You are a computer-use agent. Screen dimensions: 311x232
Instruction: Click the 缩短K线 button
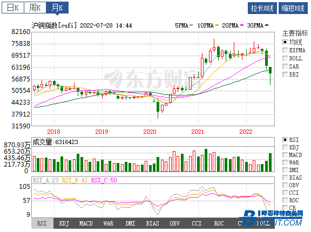(x=293, y=8)
